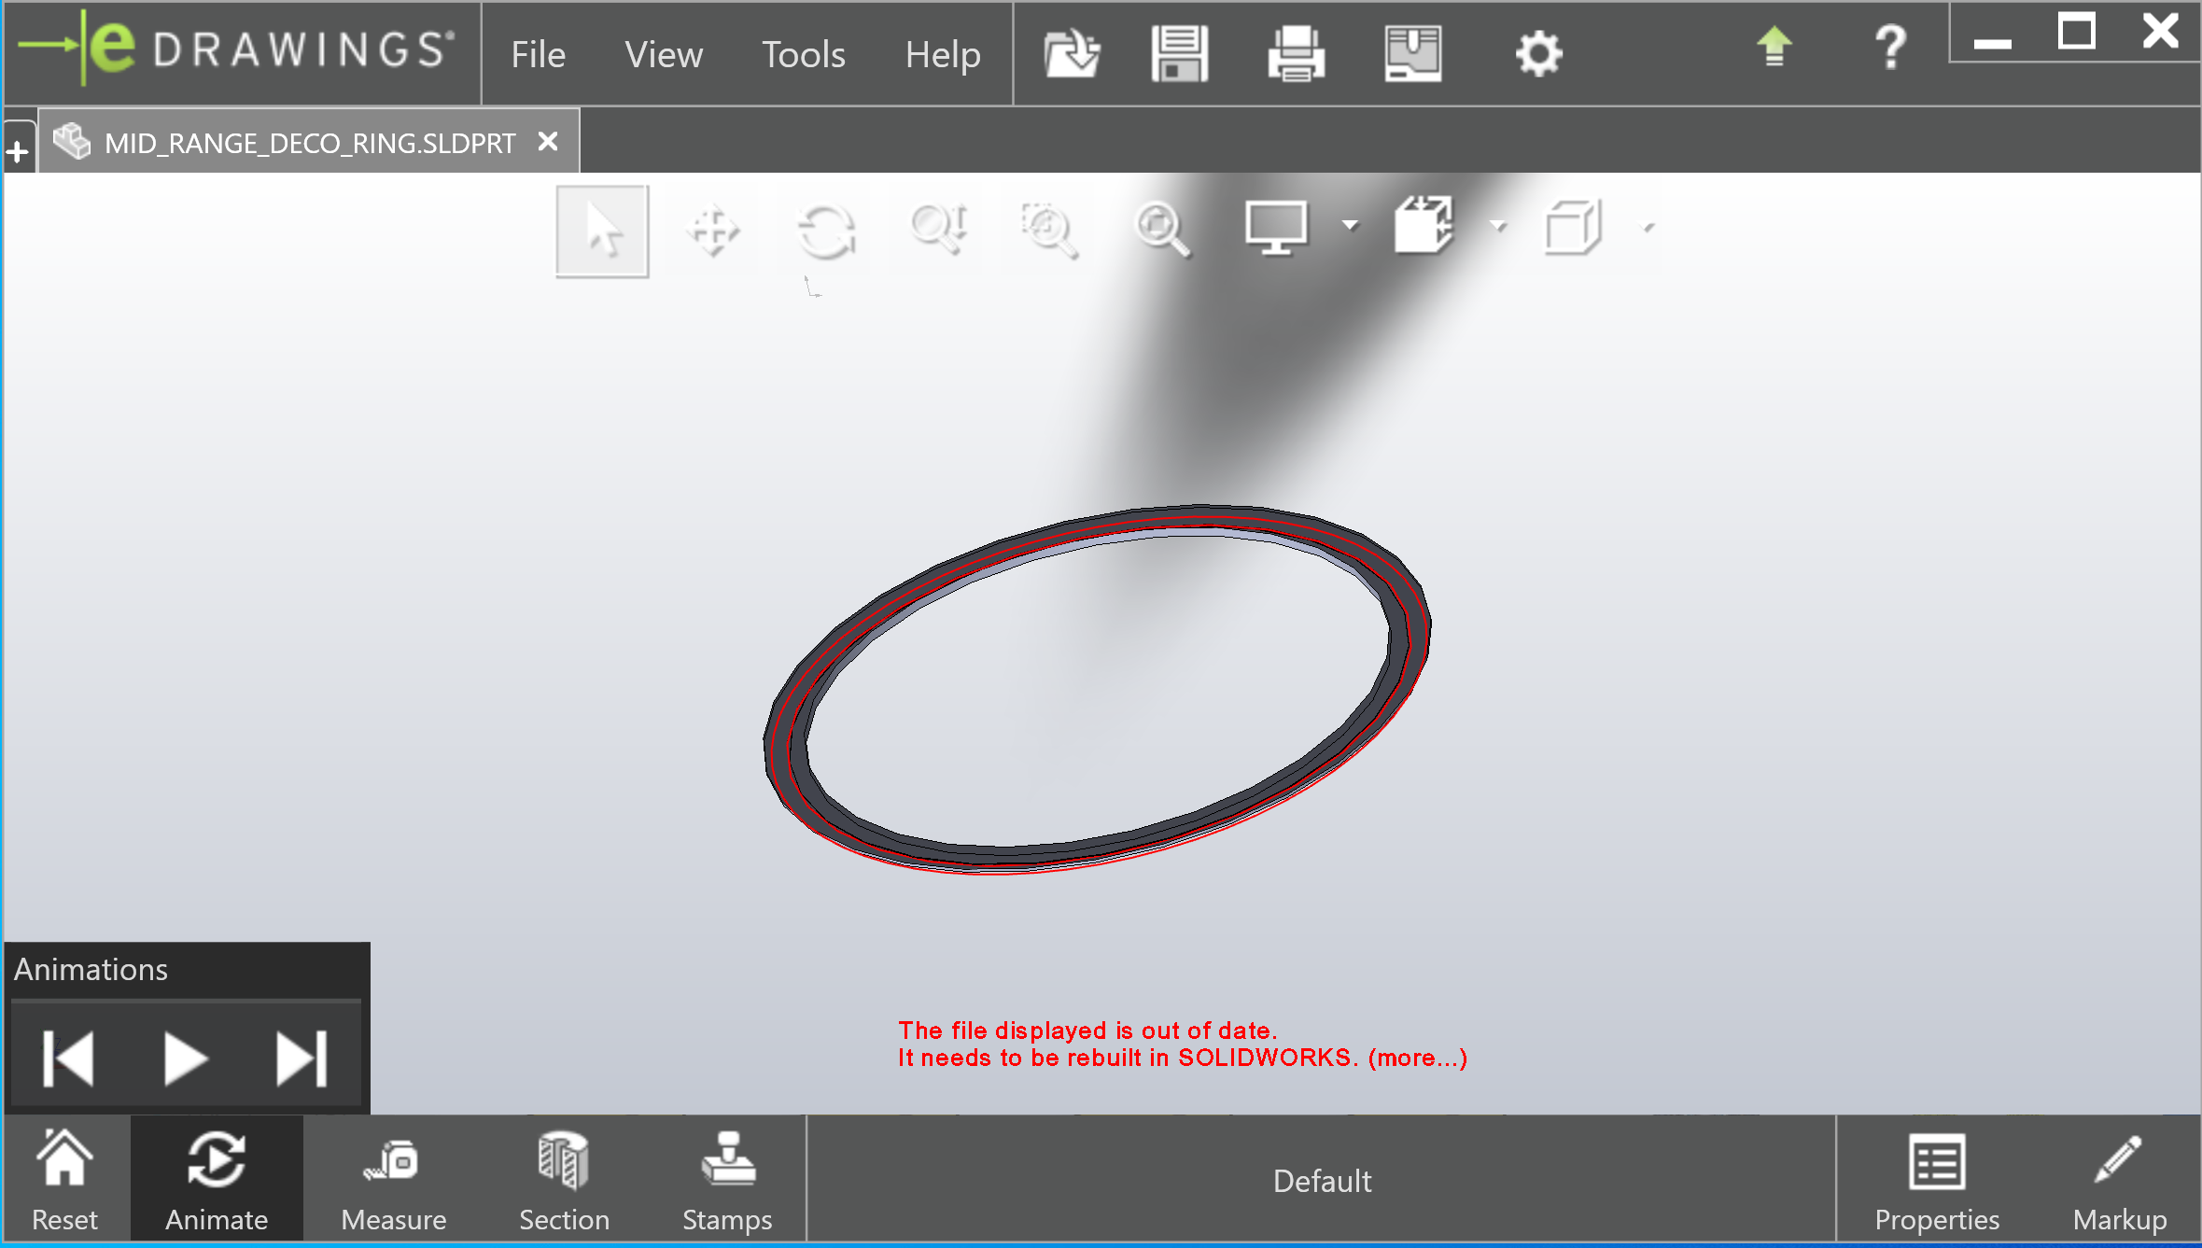Toggle the Select arrow tool

point(602,231)
